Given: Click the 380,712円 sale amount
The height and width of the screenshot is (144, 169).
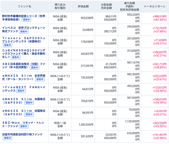Looking at the screenshot, I should click(x=110, y=31).
